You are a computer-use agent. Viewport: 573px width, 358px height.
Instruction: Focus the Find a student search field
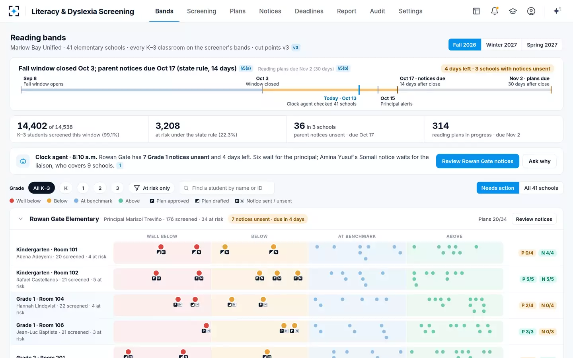tap(227, 188)
